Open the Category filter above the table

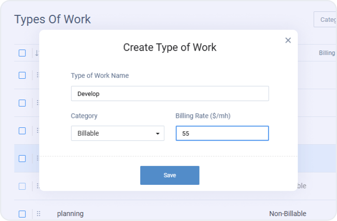pos(326,20)
